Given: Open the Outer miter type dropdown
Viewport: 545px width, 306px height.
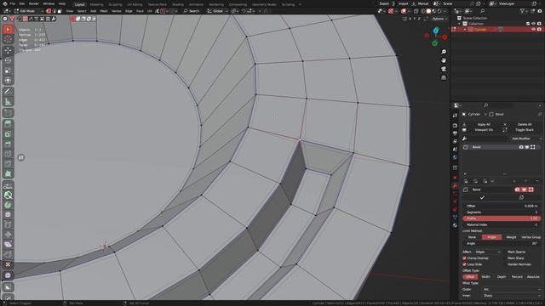Looking at the screenshot, I should 511,289.
